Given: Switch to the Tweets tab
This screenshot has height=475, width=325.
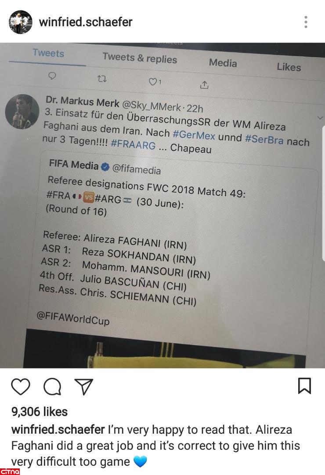Looking at the screenshot, I should point(48,53).
